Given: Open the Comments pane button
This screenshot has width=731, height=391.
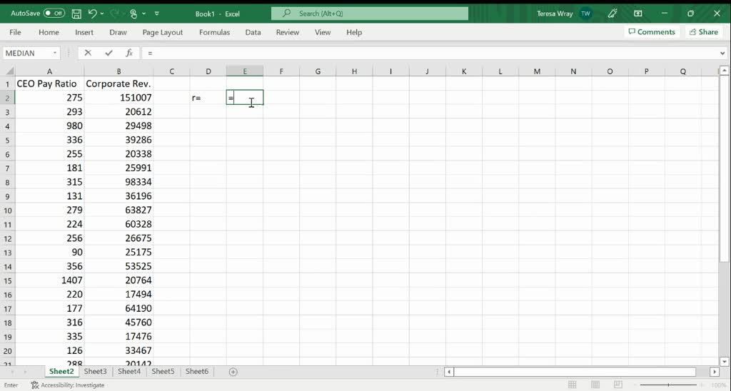Looking at the screenshot, I should click(x=652, y=31).
